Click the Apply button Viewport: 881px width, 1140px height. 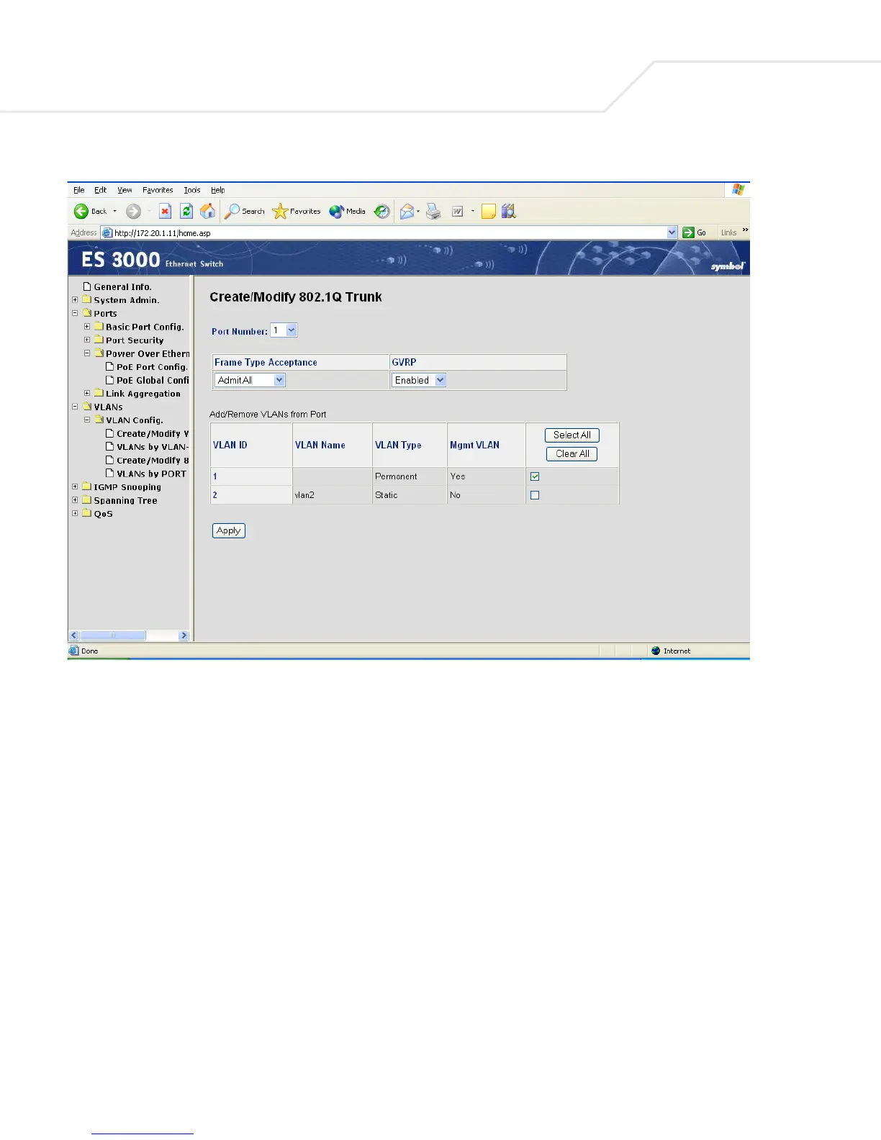(229, 530)
